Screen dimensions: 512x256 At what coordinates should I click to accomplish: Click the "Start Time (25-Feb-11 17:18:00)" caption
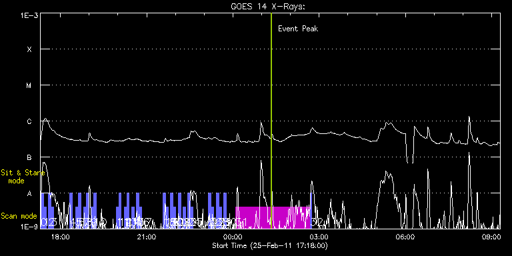click(271, 245)
